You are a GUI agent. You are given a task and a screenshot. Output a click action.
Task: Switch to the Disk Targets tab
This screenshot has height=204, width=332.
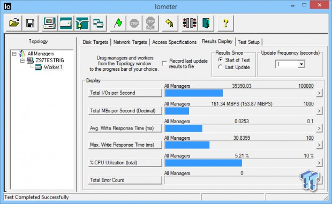[x=95, y=42]
